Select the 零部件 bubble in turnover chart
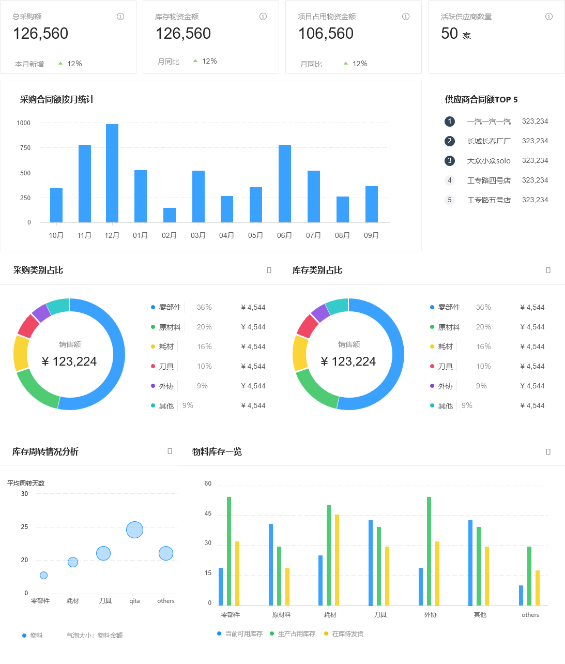 click(x=44, y=575)
